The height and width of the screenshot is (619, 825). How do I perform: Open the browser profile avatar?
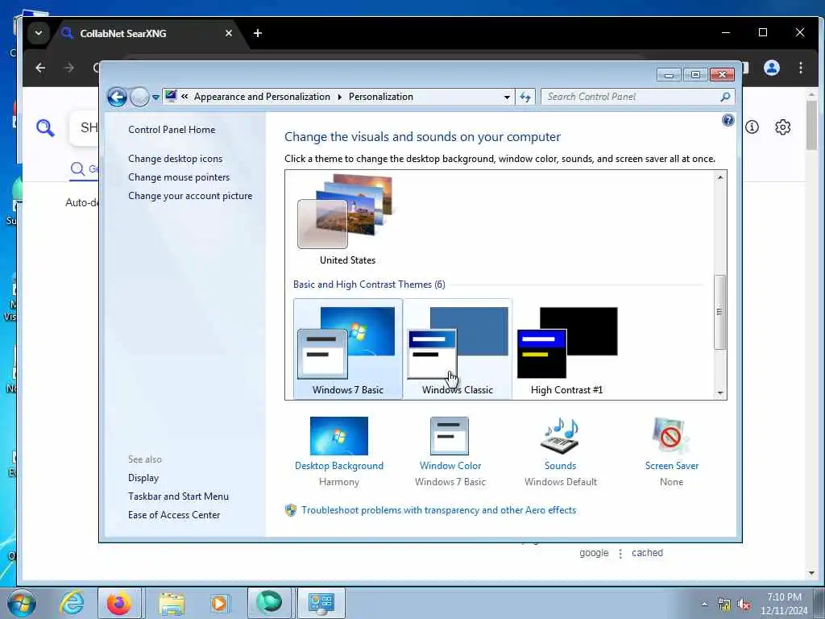(x=771, y=68)
